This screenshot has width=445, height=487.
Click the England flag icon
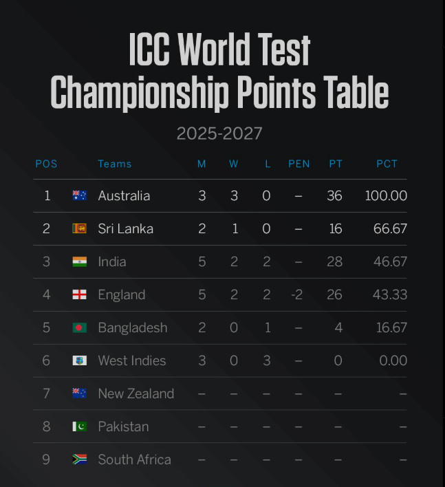[x=80, y=294]
